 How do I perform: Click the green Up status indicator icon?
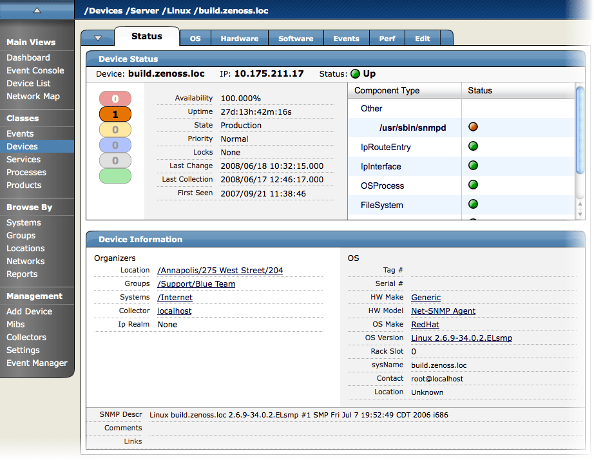tap(355, 74)
